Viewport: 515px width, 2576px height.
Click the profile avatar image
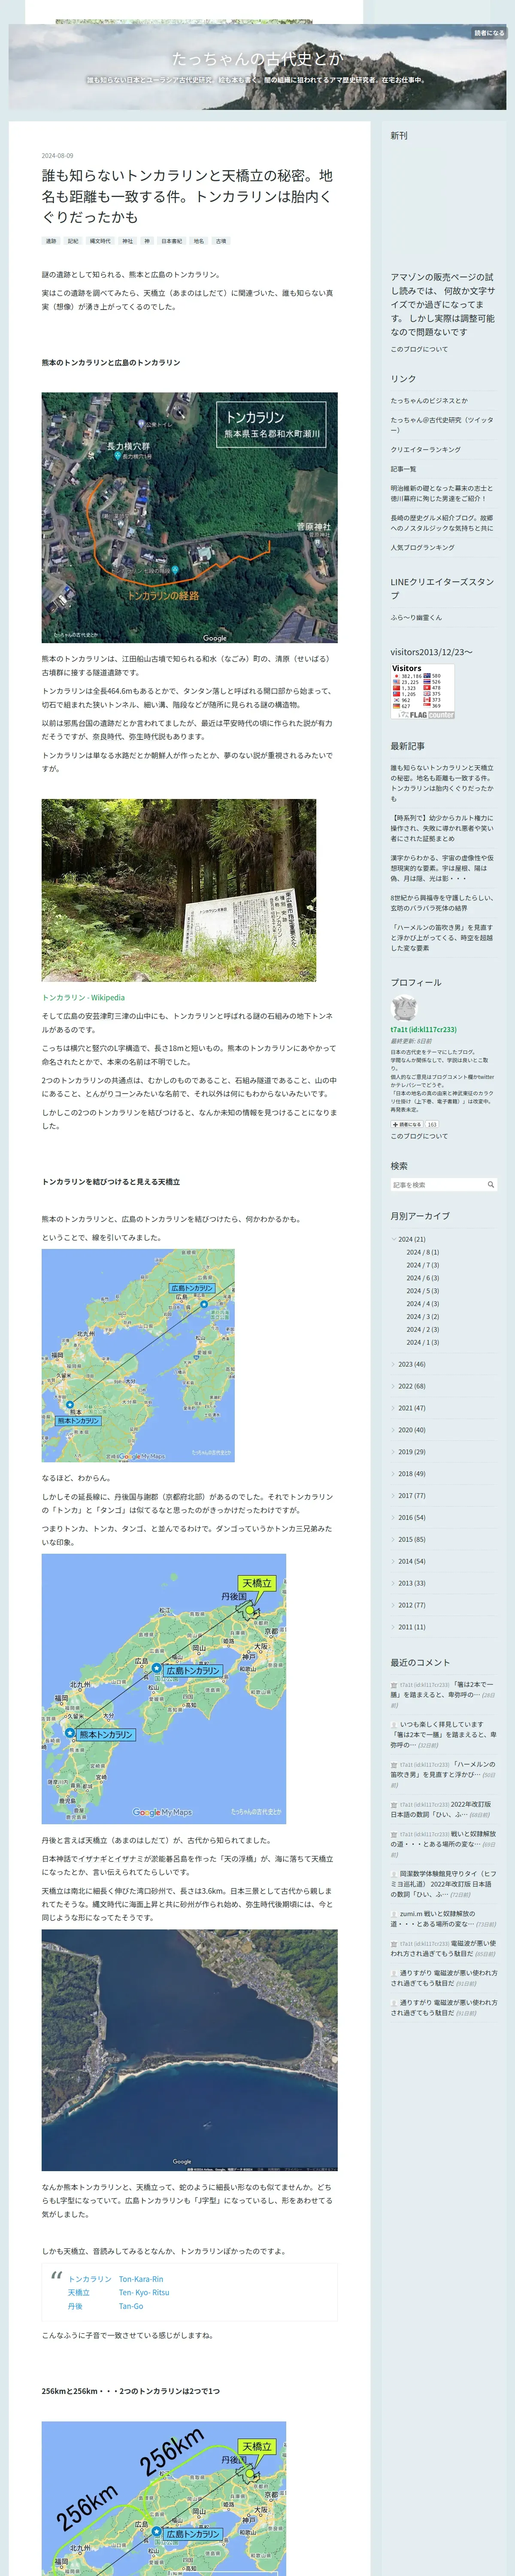(403, 1008)
